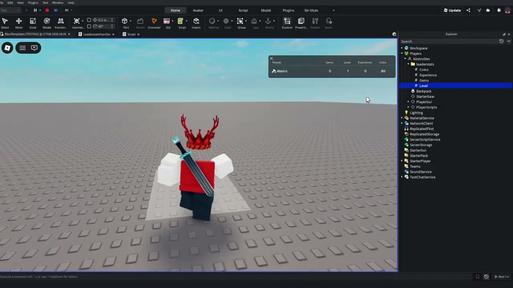Open Explorer filter history icon
The image size is (513, 288).
501,41
